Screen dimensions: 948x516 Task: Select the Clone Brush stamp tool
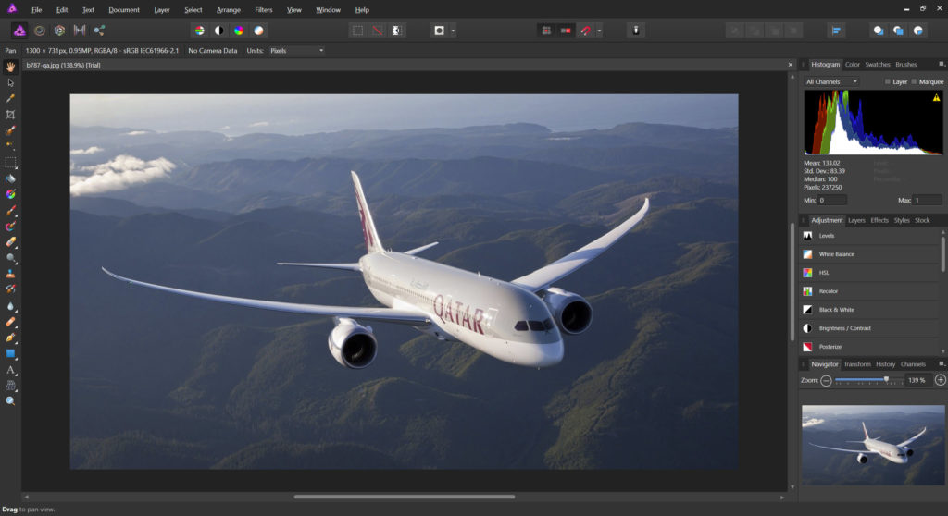point(10,274)
